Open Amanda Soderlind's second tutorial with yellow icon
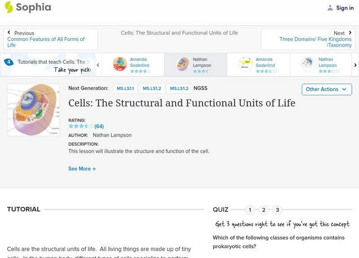 [x=245, y=64]
